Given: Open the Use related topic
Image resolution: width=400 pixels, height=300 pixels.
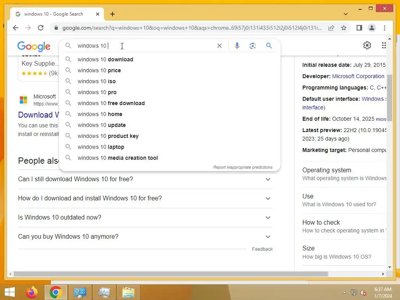Looking at the screenshot, I should [344, 200].
